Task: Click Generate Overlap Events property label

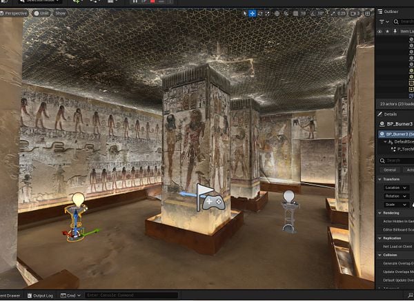Action: [x=398, y=264]
